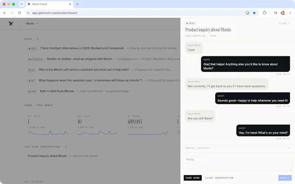This screenshot has height=184, width=295.
Task: Click the Usage This Month heading
Action: 38,105
